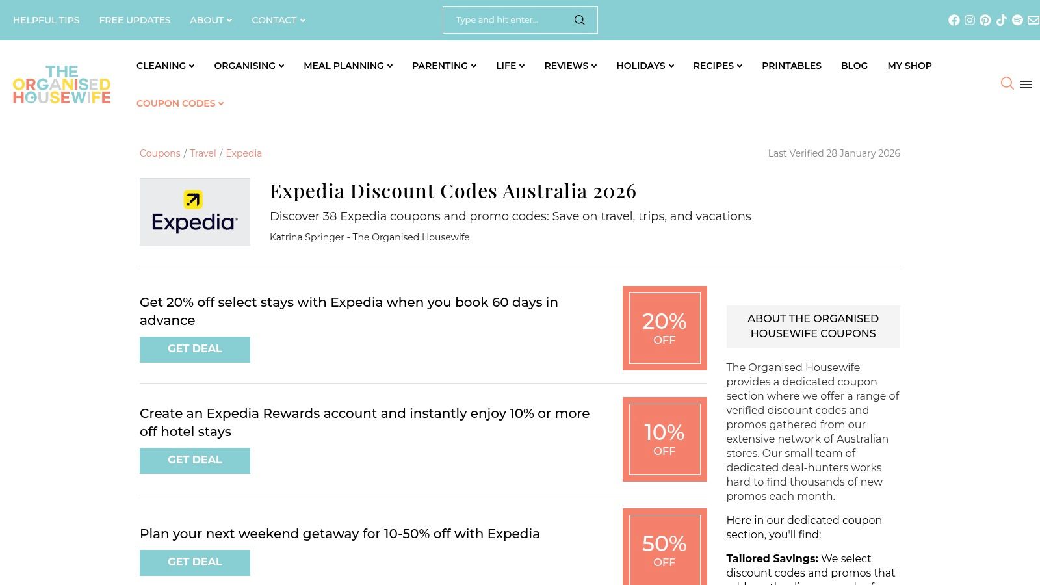
Task: Follow the Travel breadcrumb link
Action: pos(203,153)
